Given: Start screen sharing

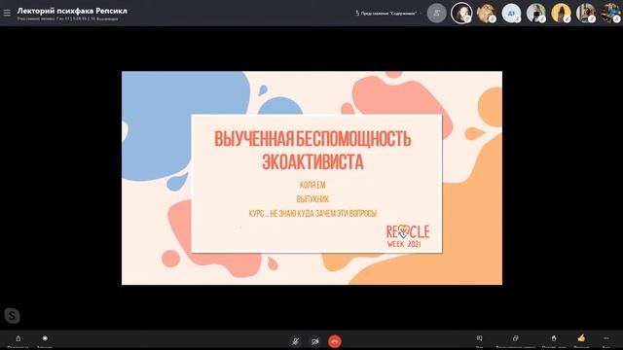Looking at the screenshot, I should click(x=515, y=340).
